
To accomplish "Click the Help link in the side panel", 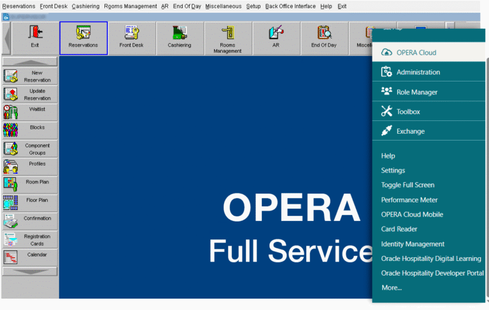I will pos(388,156).
